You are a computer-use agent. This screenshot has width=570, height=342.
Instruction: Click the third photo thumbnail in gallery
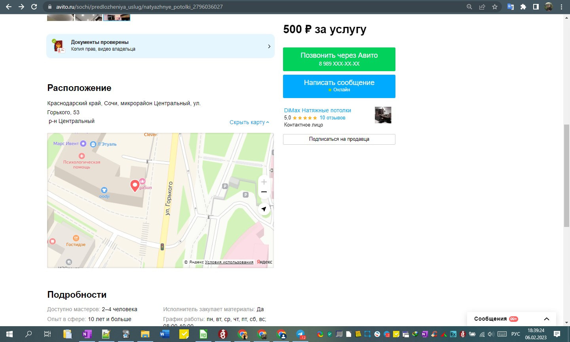117,17
